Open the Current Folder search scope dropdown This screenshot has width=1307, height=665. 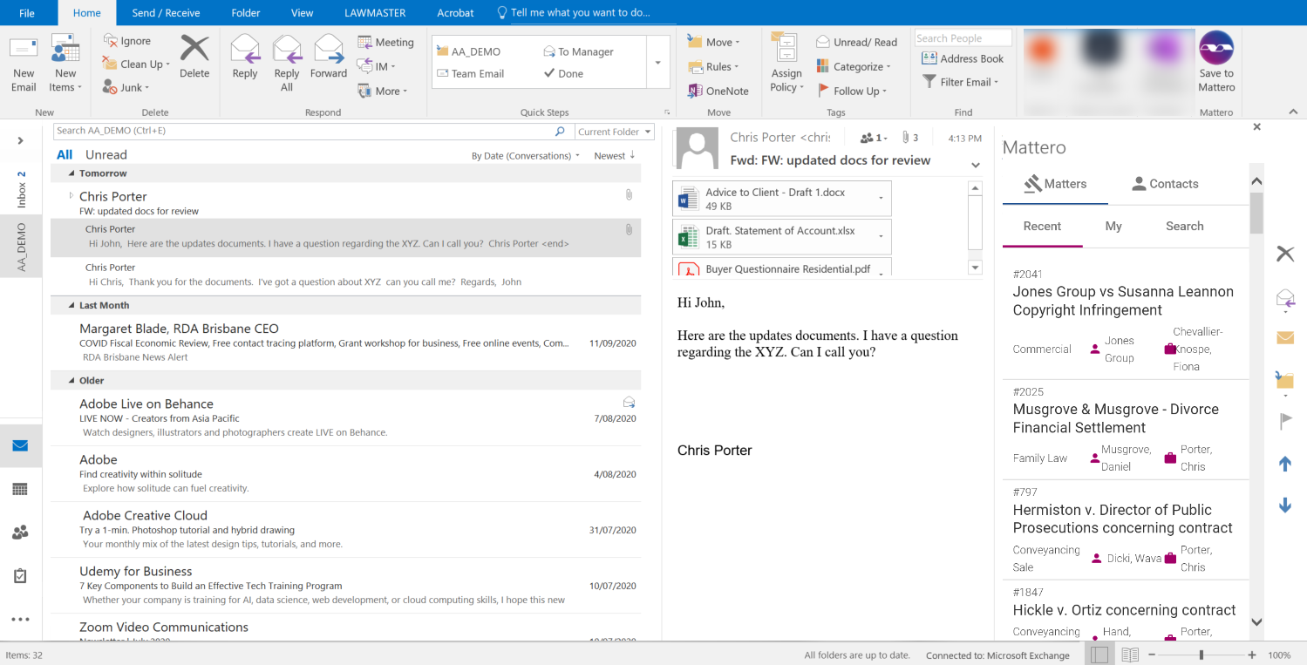(614, 131)
